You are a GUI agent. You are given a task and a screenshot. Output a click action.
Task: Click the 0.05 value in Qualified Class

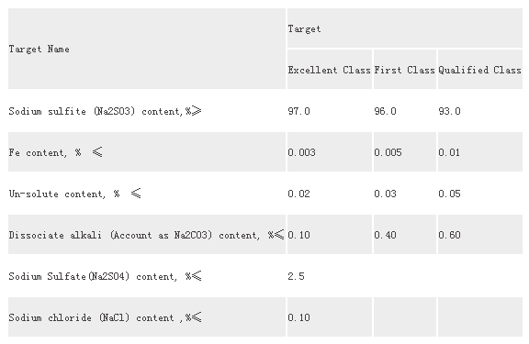[480, 194]
